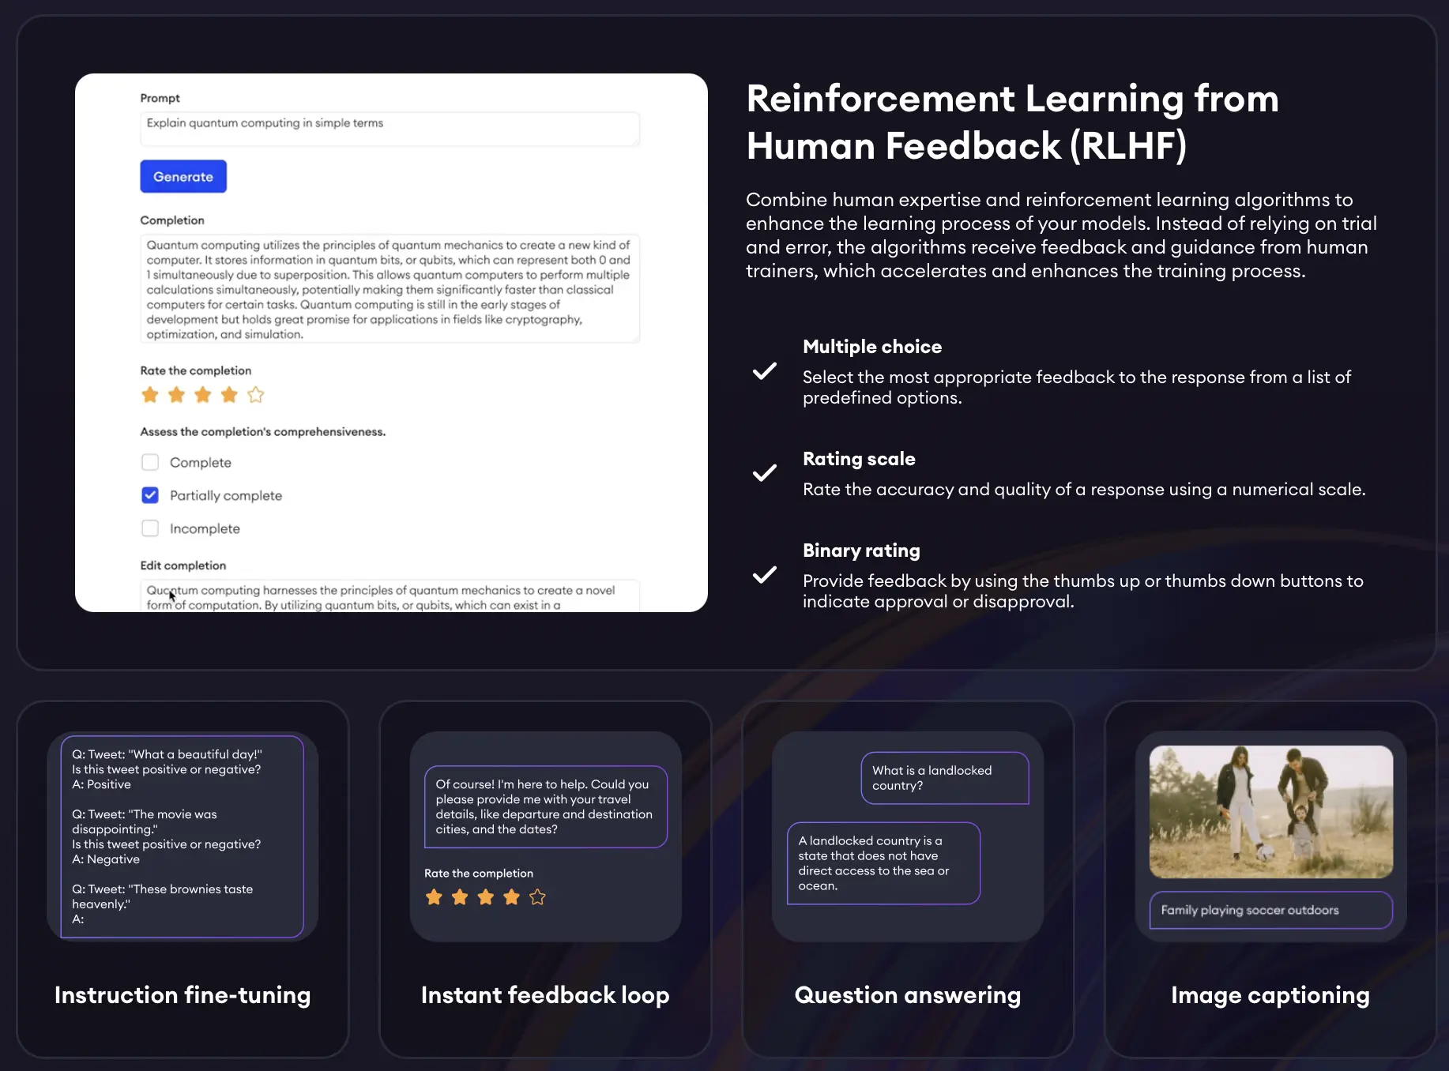Viewport: 1449px width, 1071px height.
Task: Select the fifth star under Rate the completion
Action: coord(255,395)
